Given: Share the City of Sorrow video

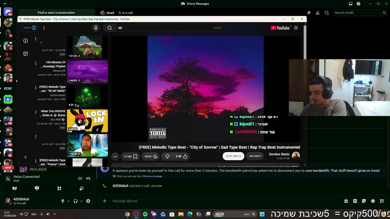Looking at the screenshot, I should click(151, 156).
